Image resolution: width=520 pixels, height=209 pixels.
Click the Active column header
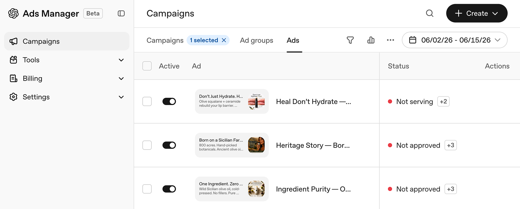coord(169,66)
